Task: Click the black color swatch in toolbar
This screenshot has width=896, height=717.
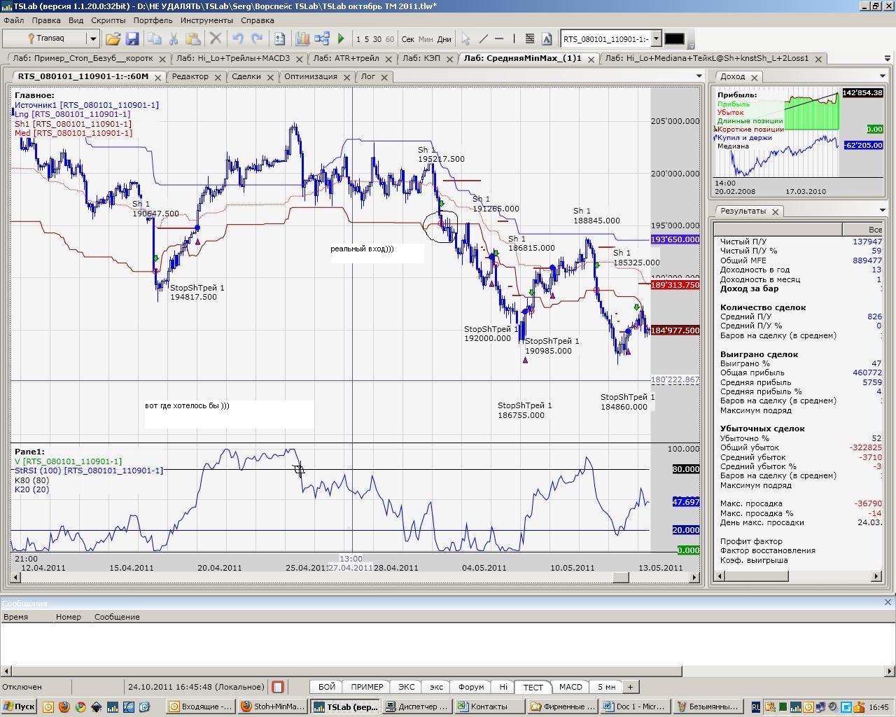Action: (674, 39)
